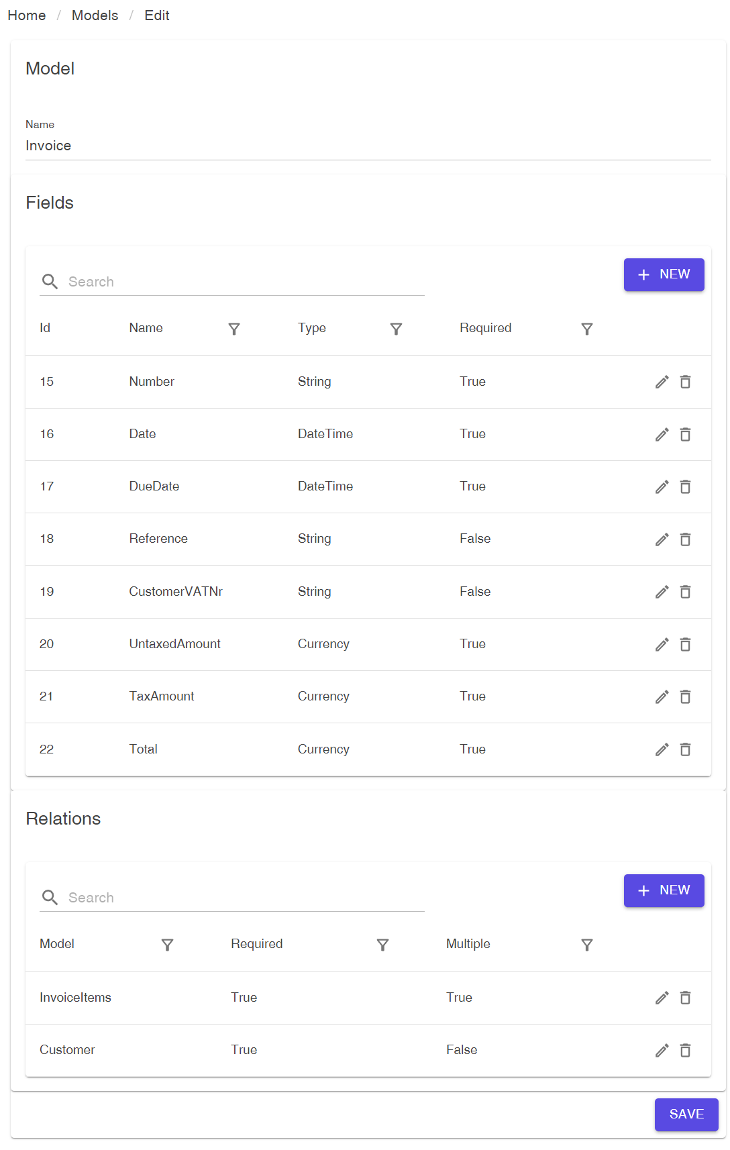Open filter for fields Type column

[x=396, y=329]
